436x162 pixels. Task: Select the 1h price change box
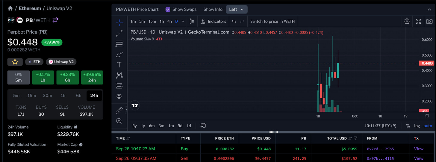pyautogui.click(x=43, y=77)
